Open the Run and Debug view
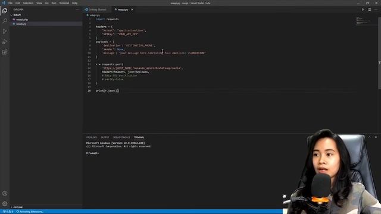 point(5,42)
